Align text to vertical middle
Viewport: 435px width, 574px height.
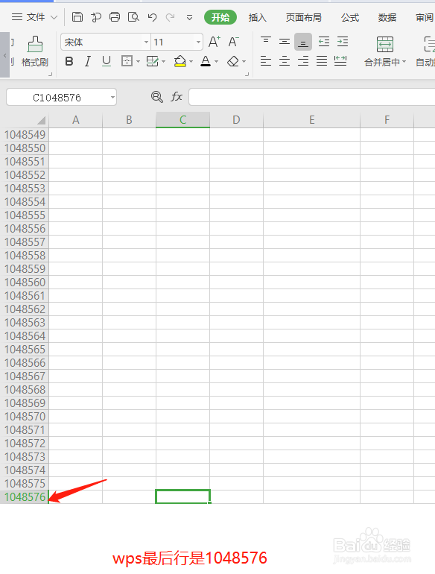click(x=285, y=42)
